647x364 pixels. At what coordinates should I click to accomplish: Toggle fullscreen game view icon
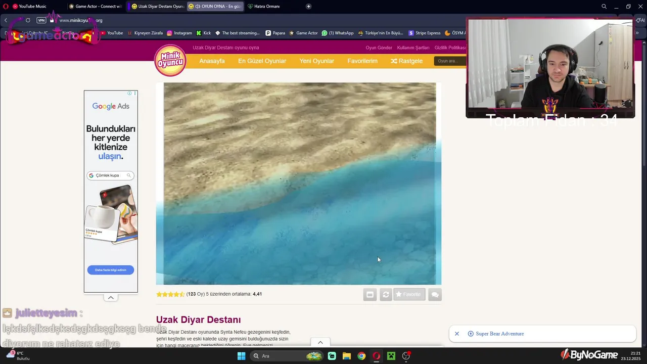point(370,294)
